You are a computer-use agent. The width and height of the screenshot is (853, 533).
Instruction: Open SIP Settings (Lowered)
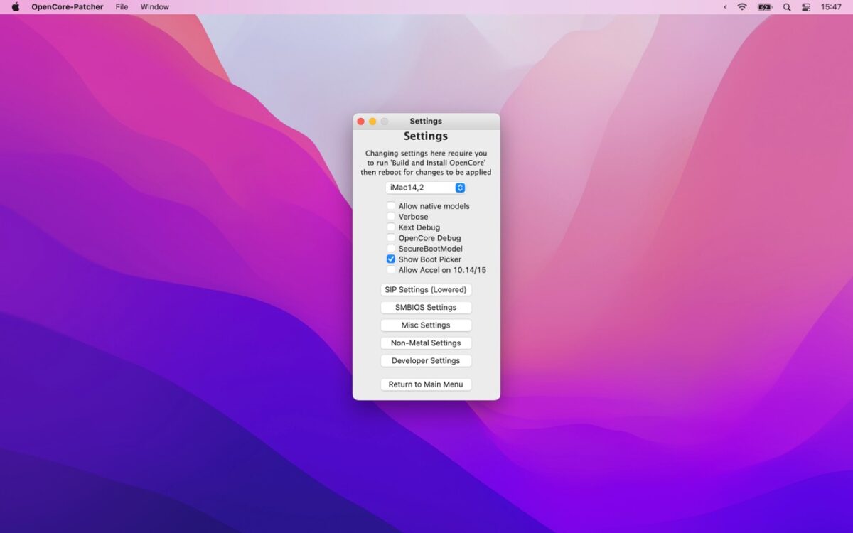coord(426,289)
